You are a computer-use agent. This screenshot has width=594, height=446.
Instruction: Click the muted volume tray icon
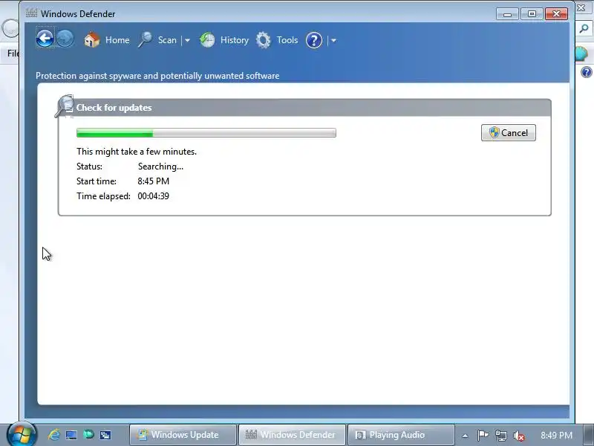point(518,436)
